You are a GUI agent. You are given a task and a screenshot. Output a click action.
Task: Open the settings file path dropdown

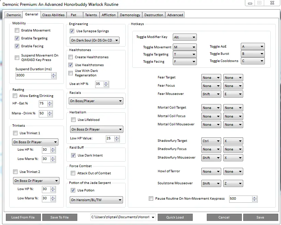pos(123,217)
